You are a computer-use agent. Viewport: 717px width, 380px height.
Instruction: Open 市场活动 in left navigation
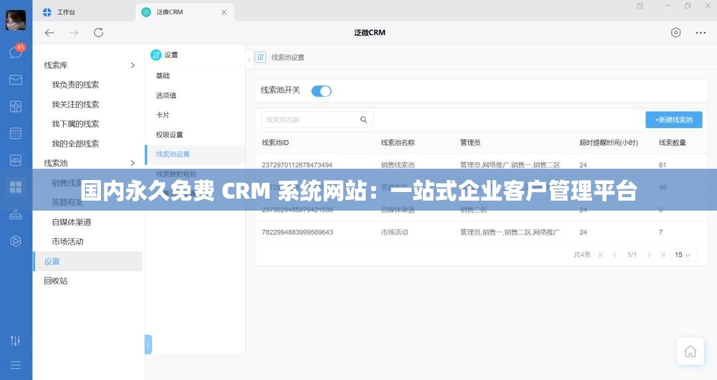tap(67, 241)
